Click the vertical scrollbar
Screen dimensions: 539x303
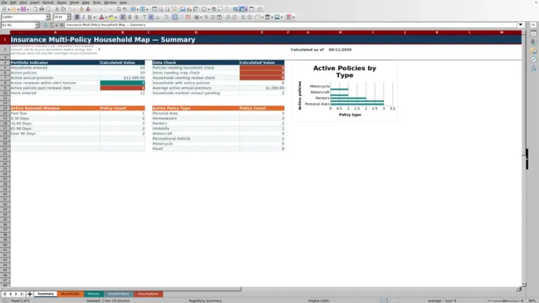click(x=524, y=158)
